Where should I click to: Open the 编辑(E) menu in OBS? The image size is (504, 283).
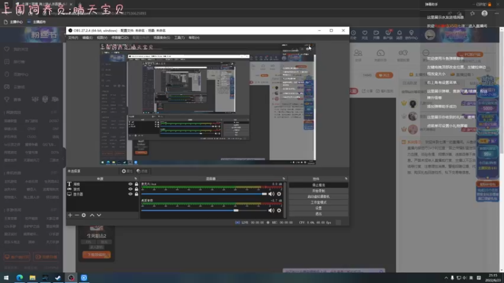pyautogui.click(x=87, y=38)
